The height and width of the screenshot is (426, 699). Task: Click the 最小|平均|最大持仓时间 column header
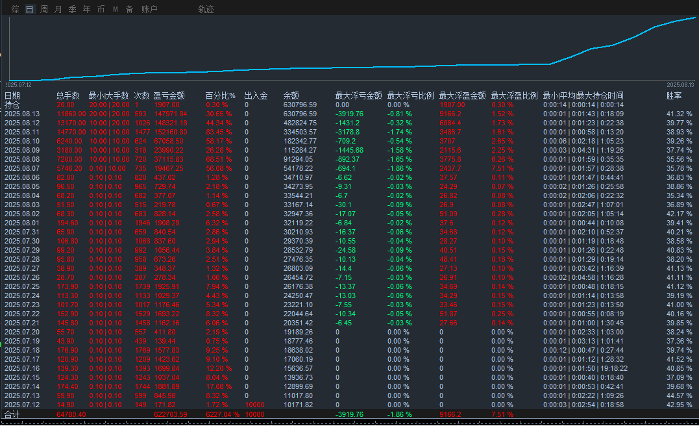coord(583,95)
